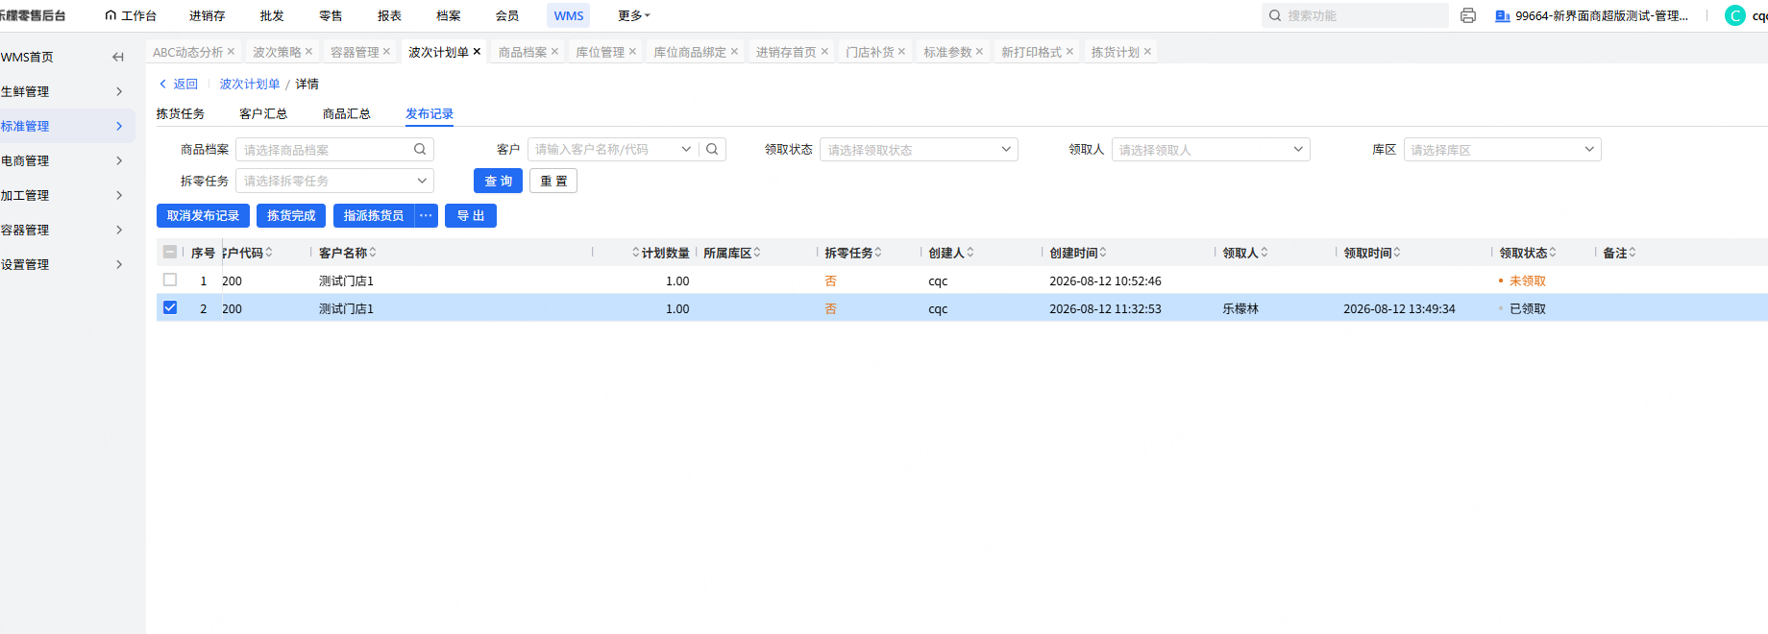Click the store icon beside 99664 account
Image resolution: width=1768 pixels, height=634 pixels.
1503,15
